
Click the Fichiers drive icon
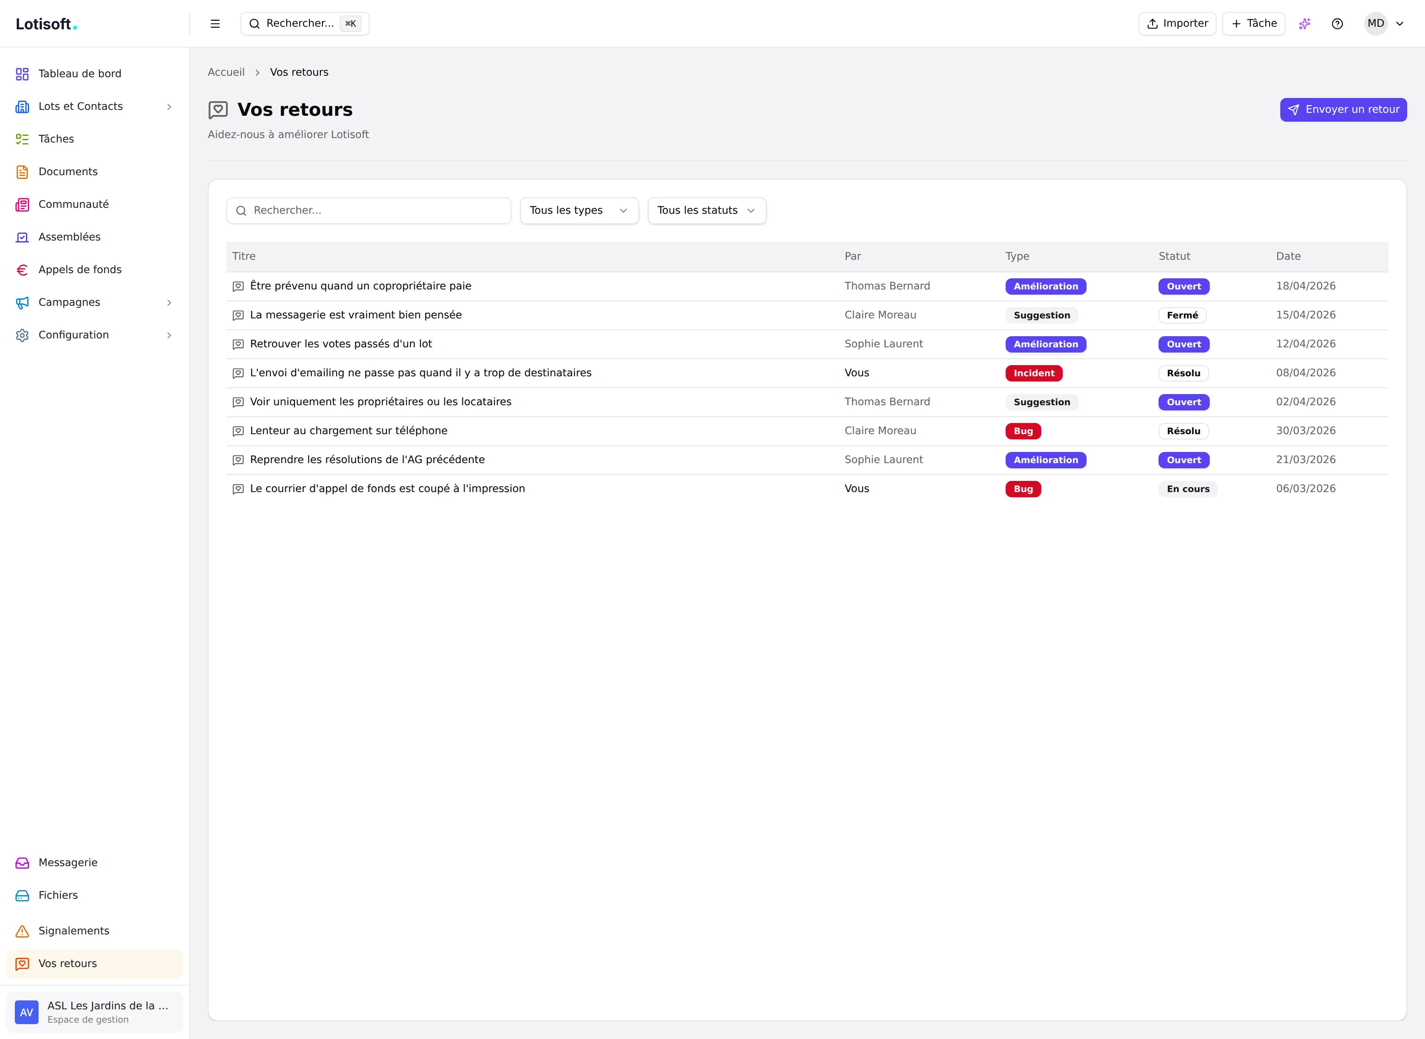pyautogui.click(x=22, y=896)
